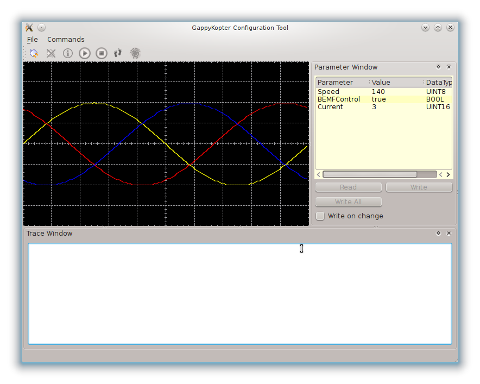The height and width of the screenshot is (384, 480).
Task: Maximize window with title bar up-chevron
Action: pos(438,28)
